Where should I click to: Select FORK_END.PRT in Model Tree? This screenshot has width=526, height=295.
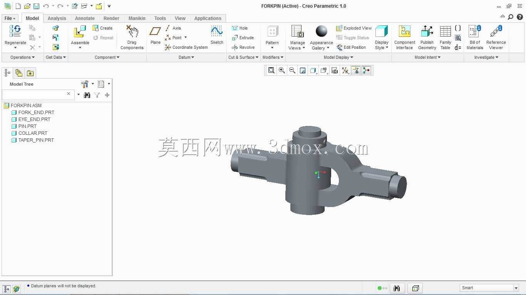pyautogui.click(x=36, y=113)
